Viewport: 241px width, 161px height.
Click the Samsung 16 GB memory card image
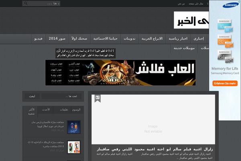coord(225,26)
